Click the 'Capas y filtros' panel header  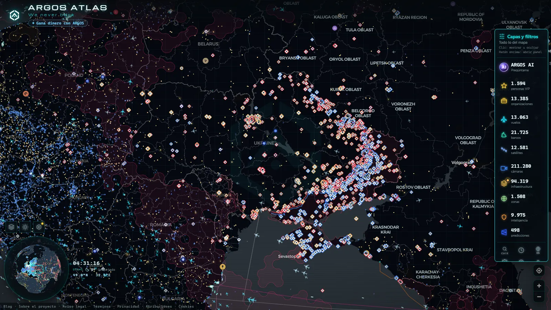click(522, 37)
